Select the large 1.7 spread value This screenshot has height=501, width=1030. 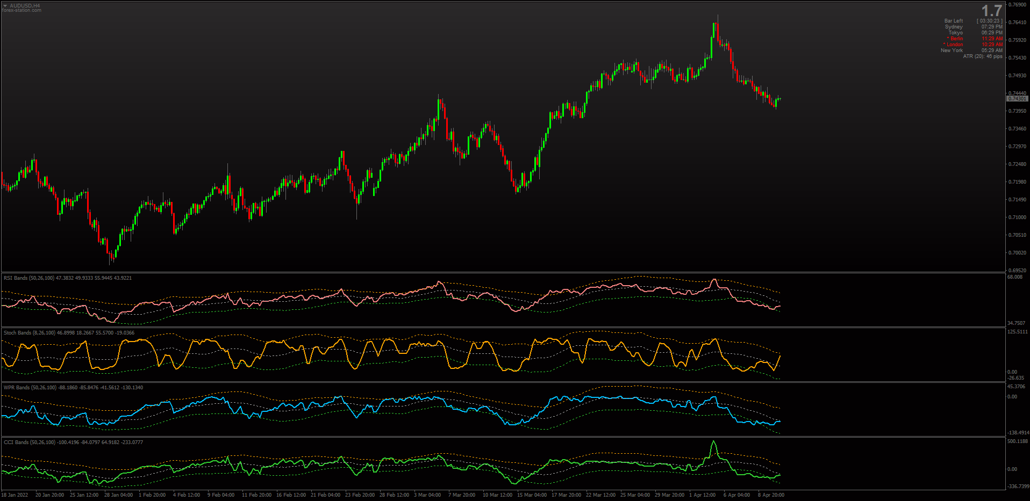click(x=991, y=11)
